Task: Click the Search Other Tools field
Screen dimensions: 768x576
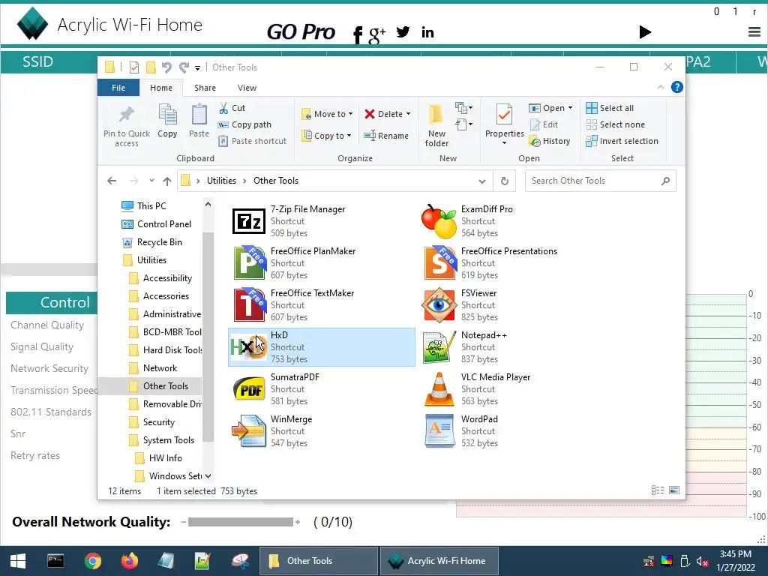Action: (601, 181)
